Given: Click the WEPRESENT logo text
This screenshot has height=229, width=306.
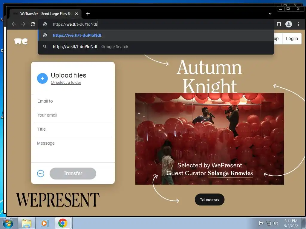Looking at the screenshot, I should pos(58,200).
